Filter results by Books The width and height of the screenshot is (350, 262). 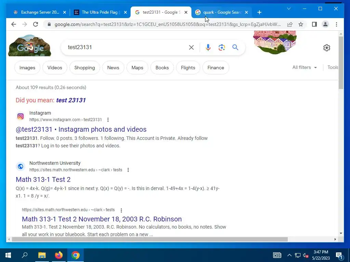click(162, 68)
